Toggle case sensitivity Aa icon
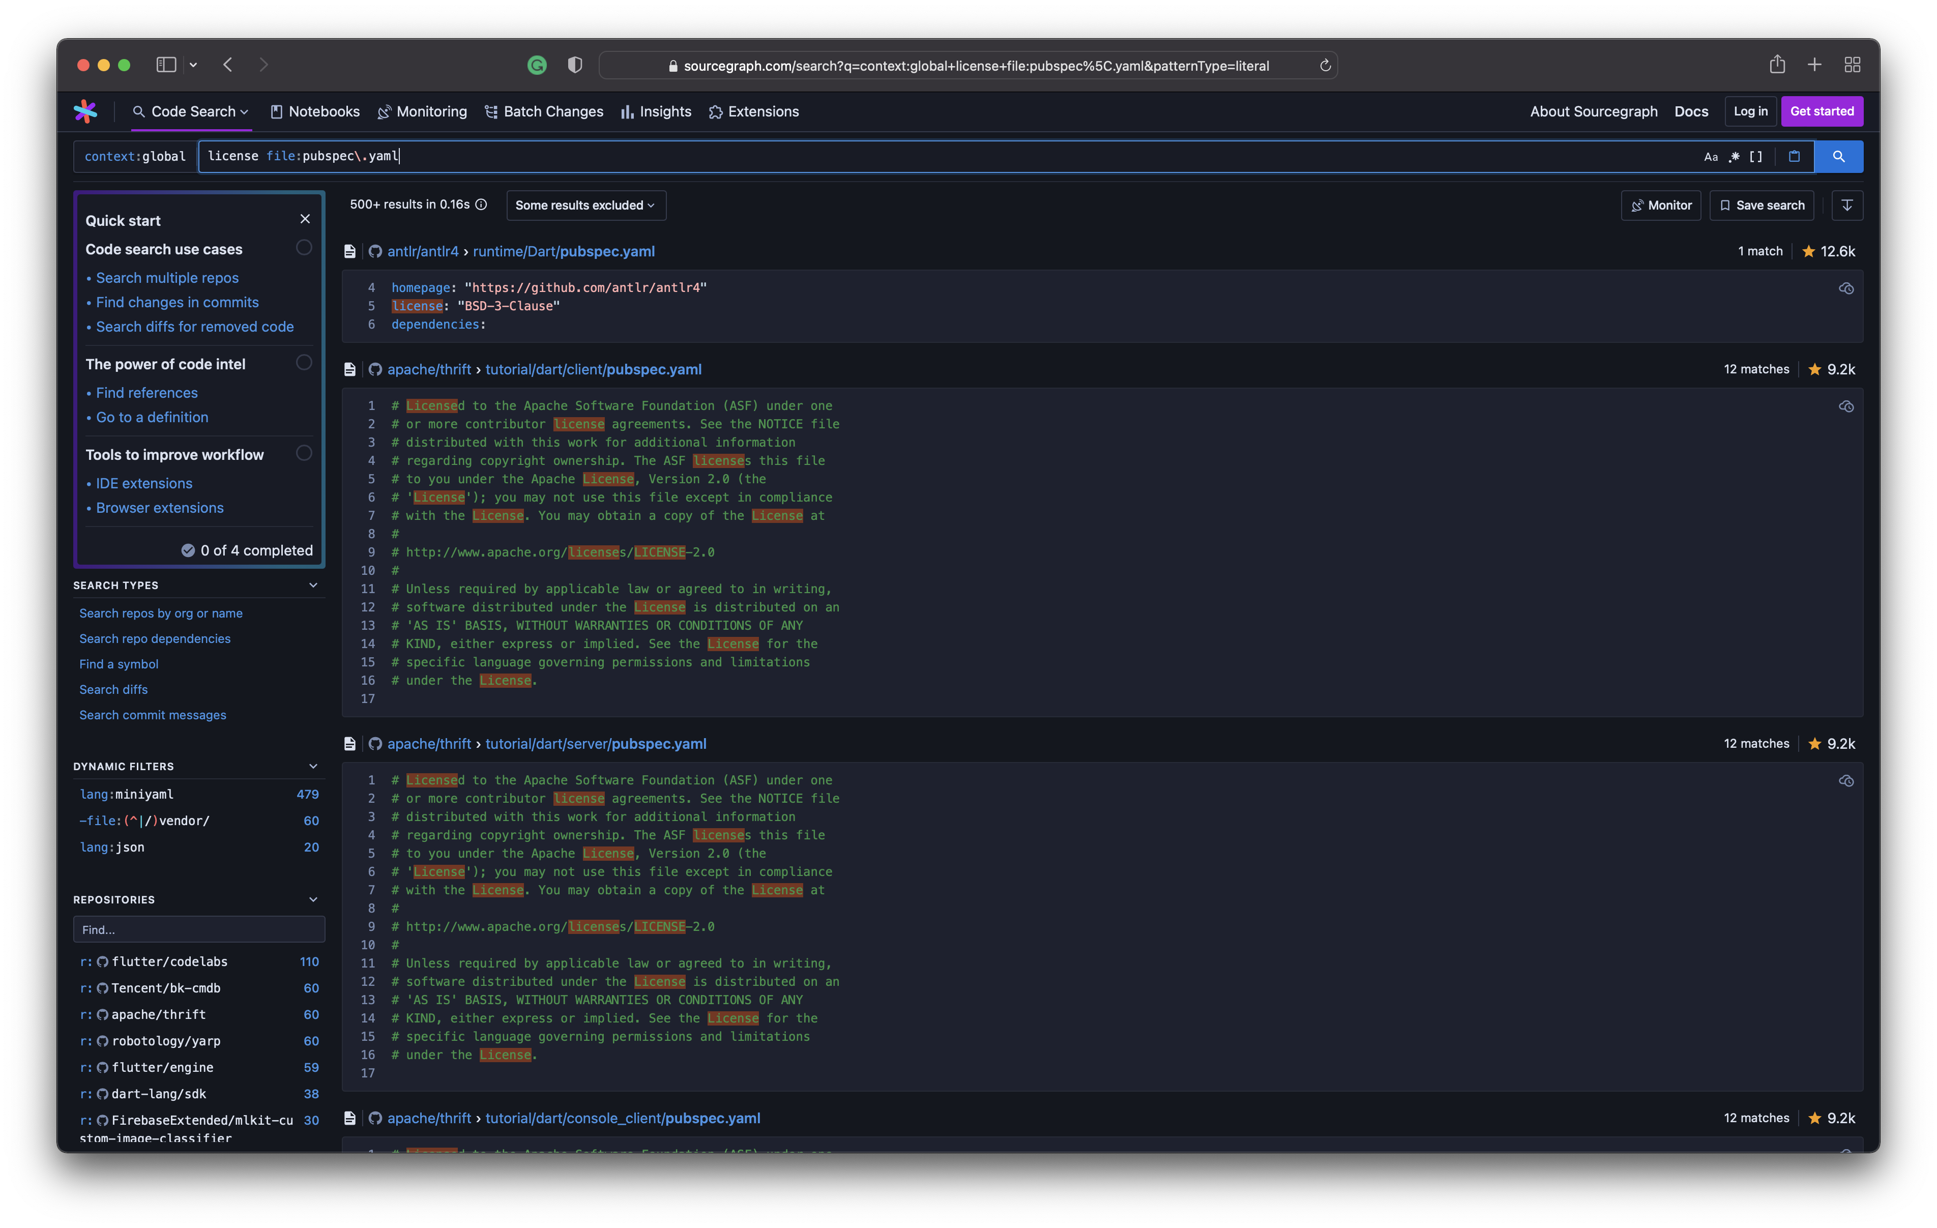Viewport: 1937px width, 1228px height. point(1710,157)
